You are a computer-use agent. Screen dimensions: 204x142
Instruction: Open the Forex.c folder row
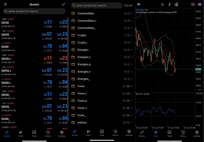coord(102,94)
